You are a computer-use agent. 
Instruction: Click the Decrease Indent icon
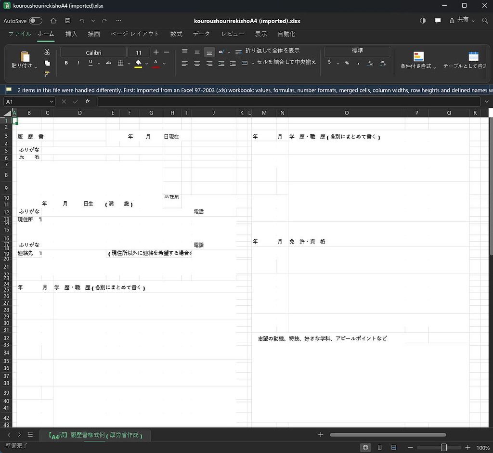[x=221, y=64]
